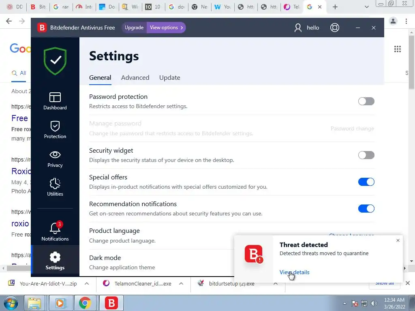Go back in Chrome browser
415x311 pixels.
[x=9, y=21]
